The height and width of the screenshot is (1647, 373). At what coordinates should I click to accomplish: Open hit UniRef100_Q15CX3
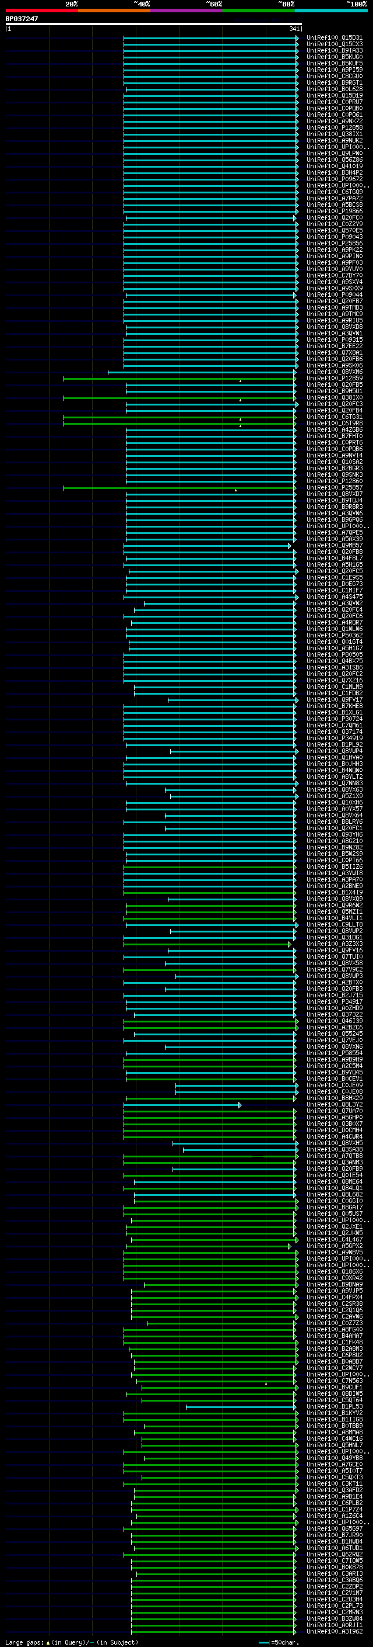pyautogui.click(x=334, y=44)
